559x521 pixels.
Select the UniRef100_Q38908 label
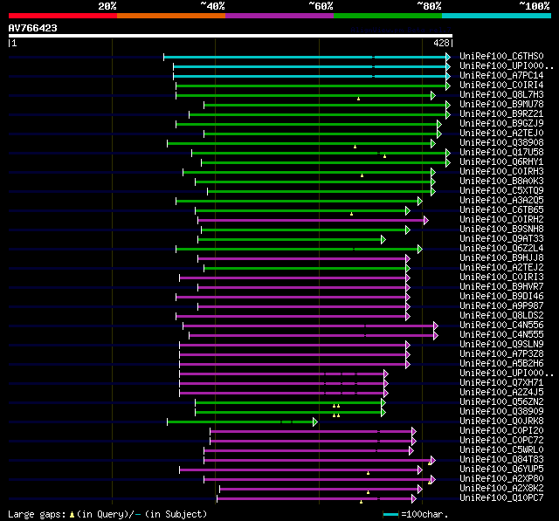point(501,143)
